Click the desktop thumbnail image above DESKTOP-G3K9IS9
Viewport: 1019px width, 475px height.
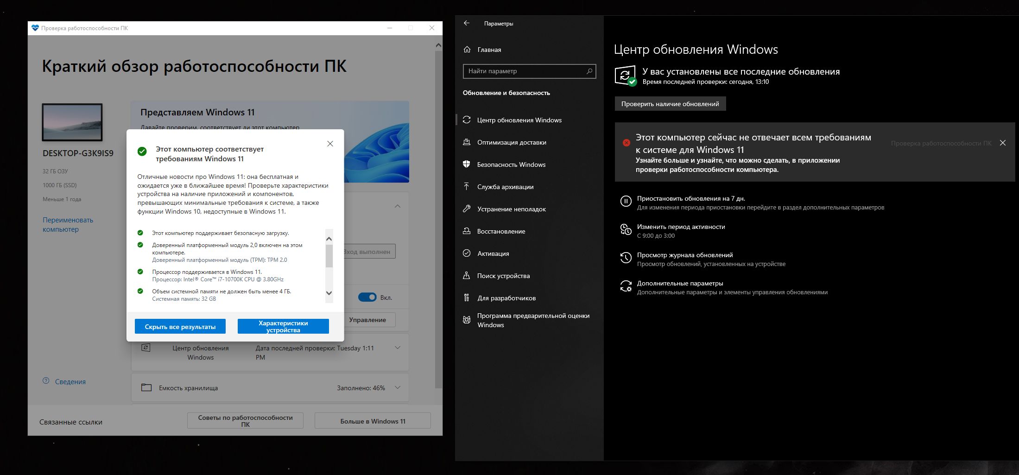[x=72, y=122]
